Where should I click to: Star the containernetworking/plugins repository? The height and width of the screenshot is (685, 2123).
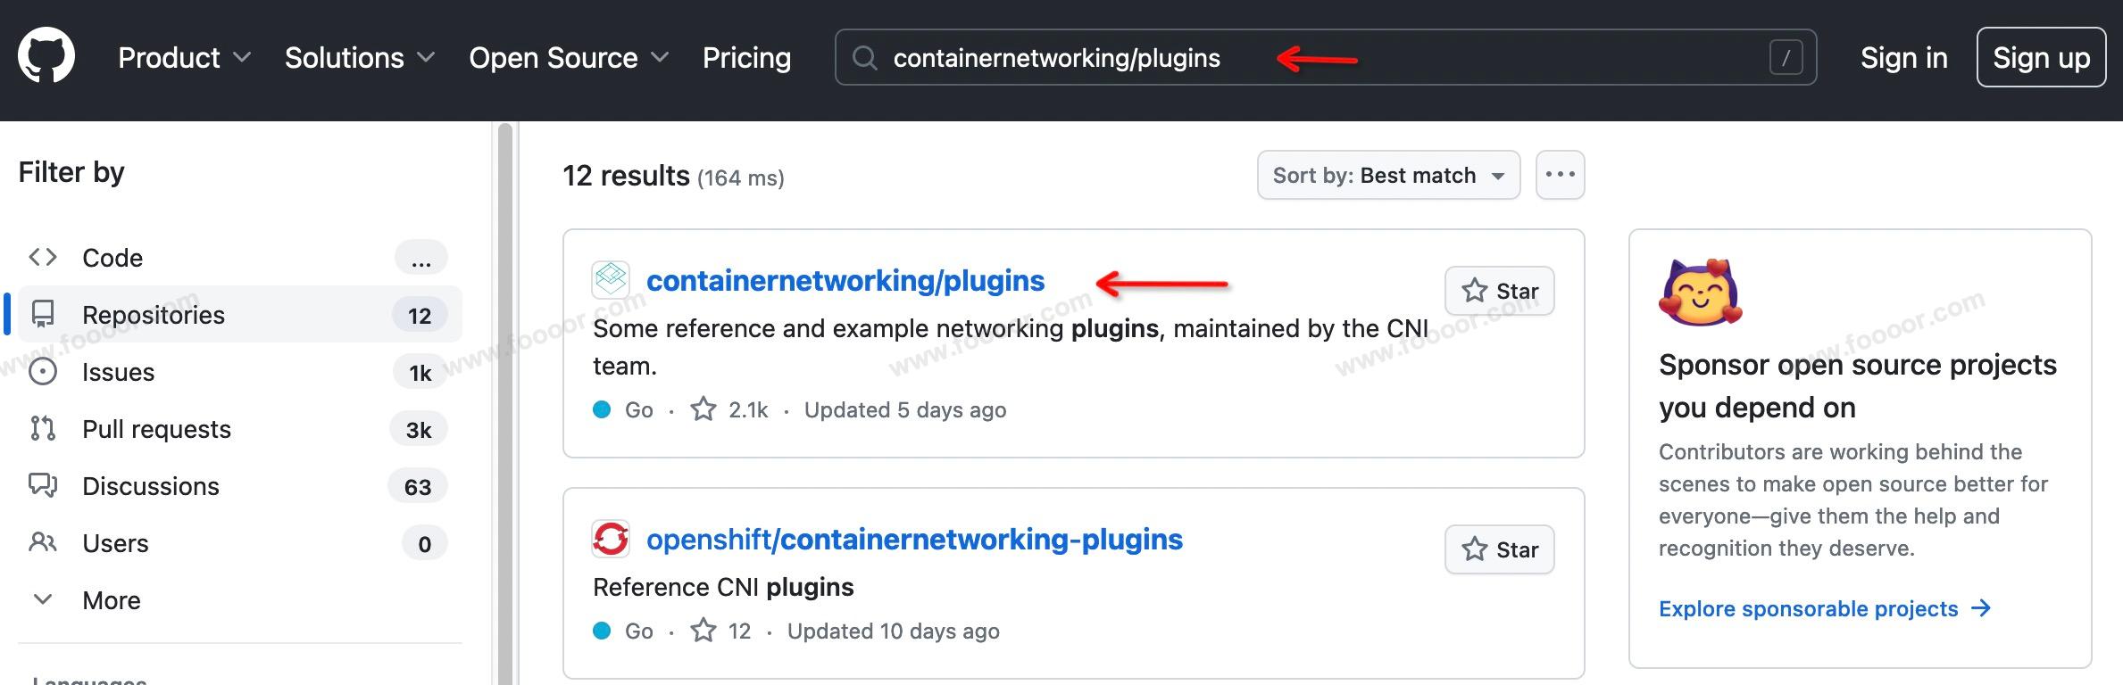click(x=1499, y=291)
